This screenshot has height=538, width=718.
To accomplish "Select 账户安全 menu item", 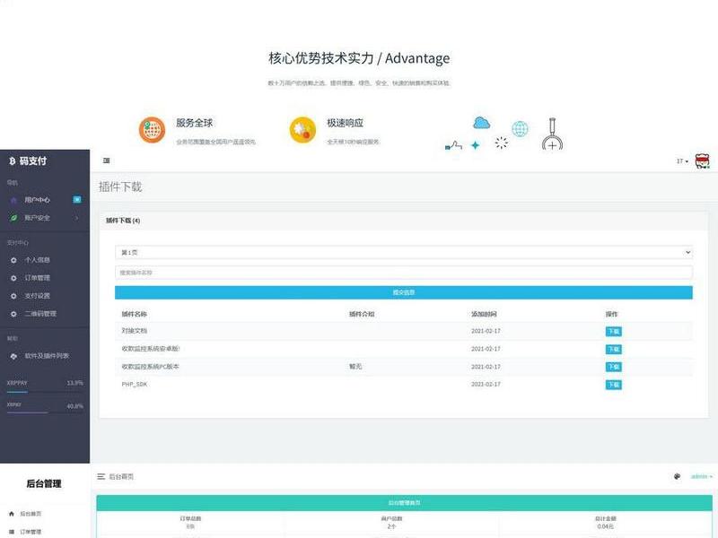I will [37, 218].
